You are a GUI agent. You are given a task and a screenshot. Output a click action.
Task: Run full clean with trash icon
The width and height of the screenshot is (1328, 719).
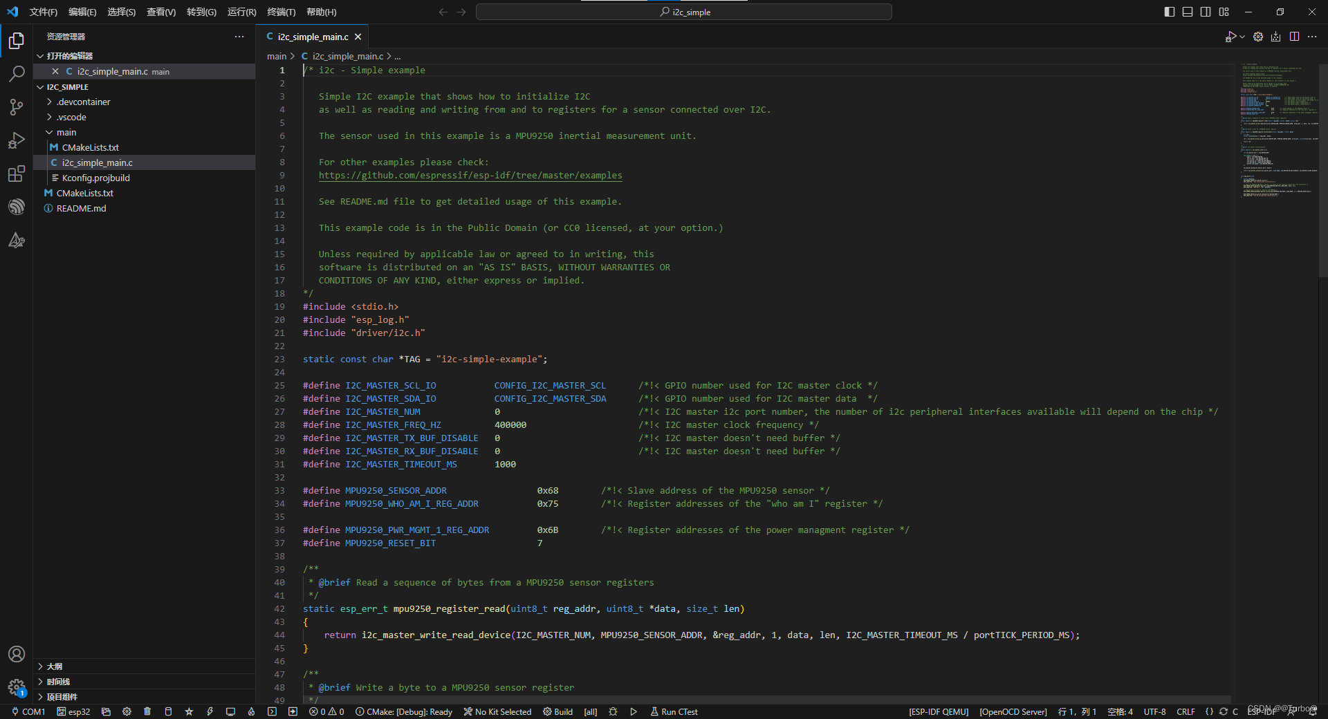point(147,711)
